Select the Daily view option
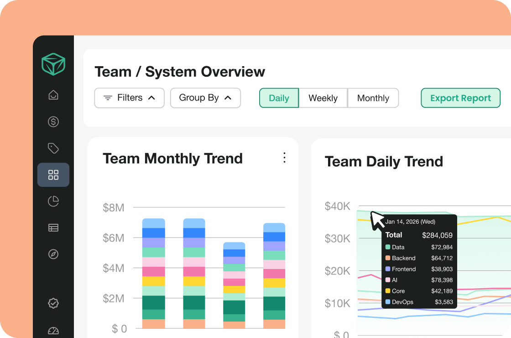Viewport: 511px width, 338px height. tap(279, 98)
